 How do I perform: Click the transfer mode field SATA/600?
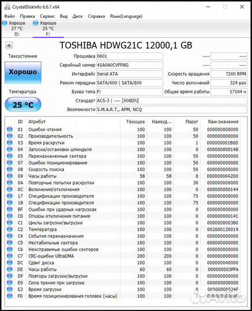[130, 83]
